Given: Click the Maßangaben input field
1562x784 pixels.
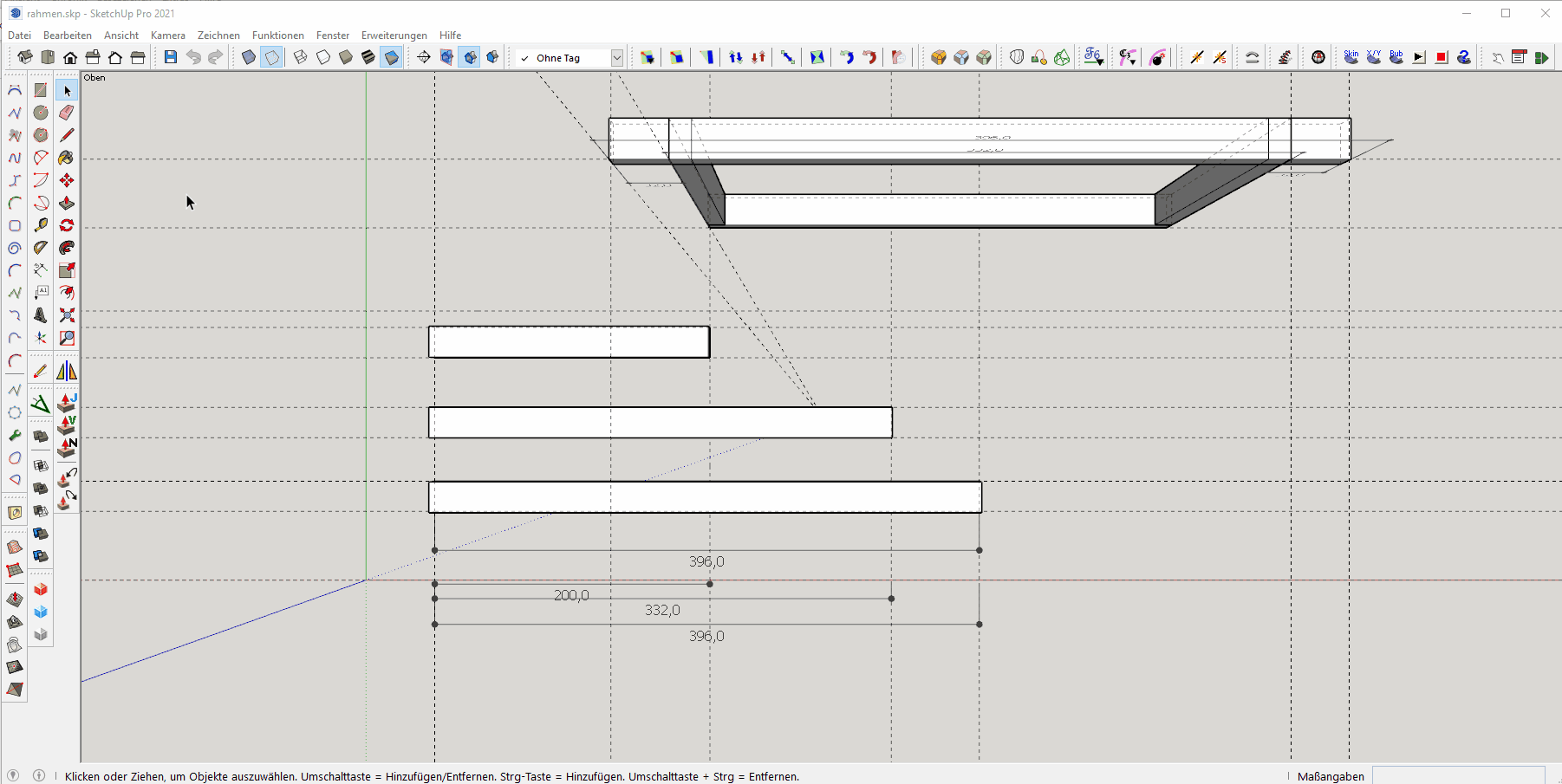Looking at the screenshot, I should [1458, 775].
